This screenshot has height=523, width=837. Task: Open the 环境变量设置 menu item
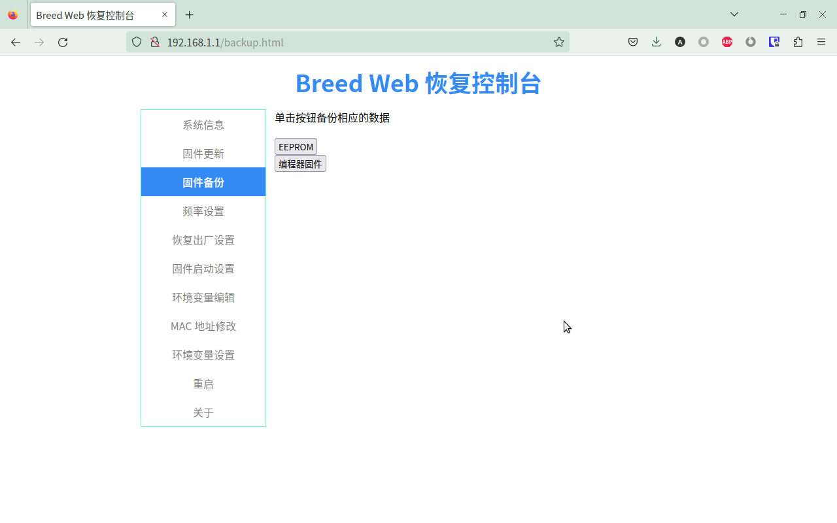(203, 354)
